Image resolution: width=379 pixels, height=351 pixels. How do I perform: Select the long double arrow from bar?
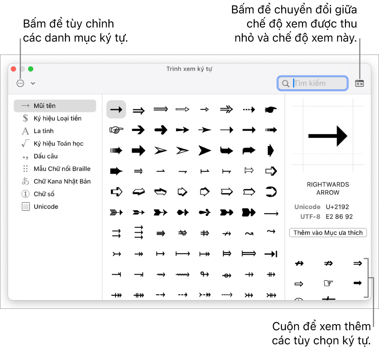249,254
